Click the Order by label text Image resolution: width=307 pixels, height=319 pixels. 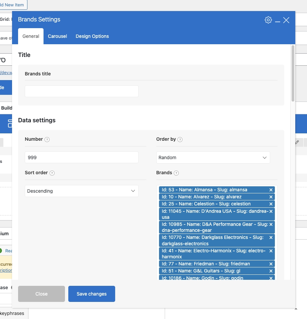166,139
